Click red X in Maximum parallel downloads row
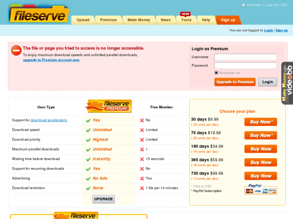293x219 pixels. click(x=142, y=149)
